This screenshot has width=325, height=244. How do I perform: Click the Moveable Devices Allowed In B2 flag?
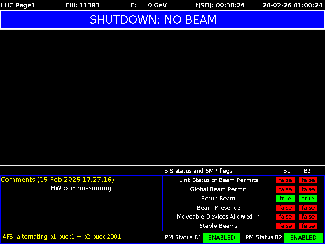coord(308,217)
